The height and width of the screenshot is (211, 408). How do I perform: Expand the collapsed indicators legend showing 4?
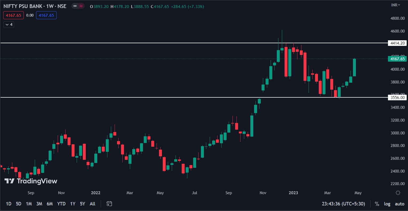(x=9, y=25)
